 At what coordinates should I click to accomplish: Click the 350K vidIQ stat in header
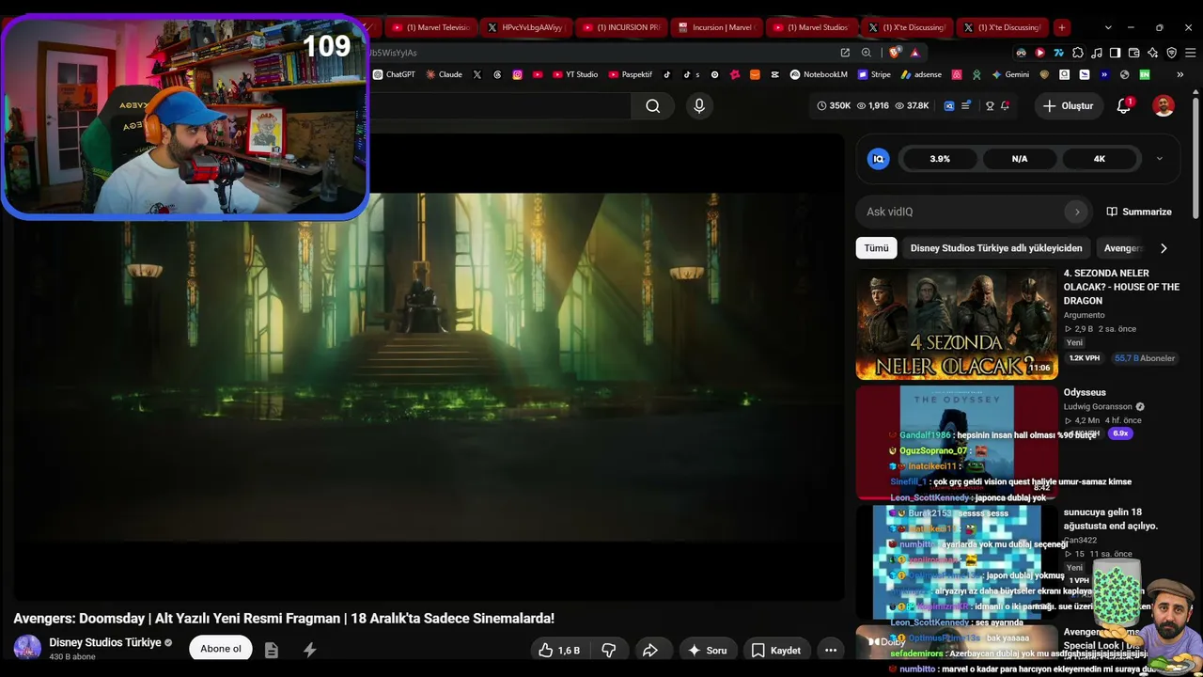click(x=834, y=106)
